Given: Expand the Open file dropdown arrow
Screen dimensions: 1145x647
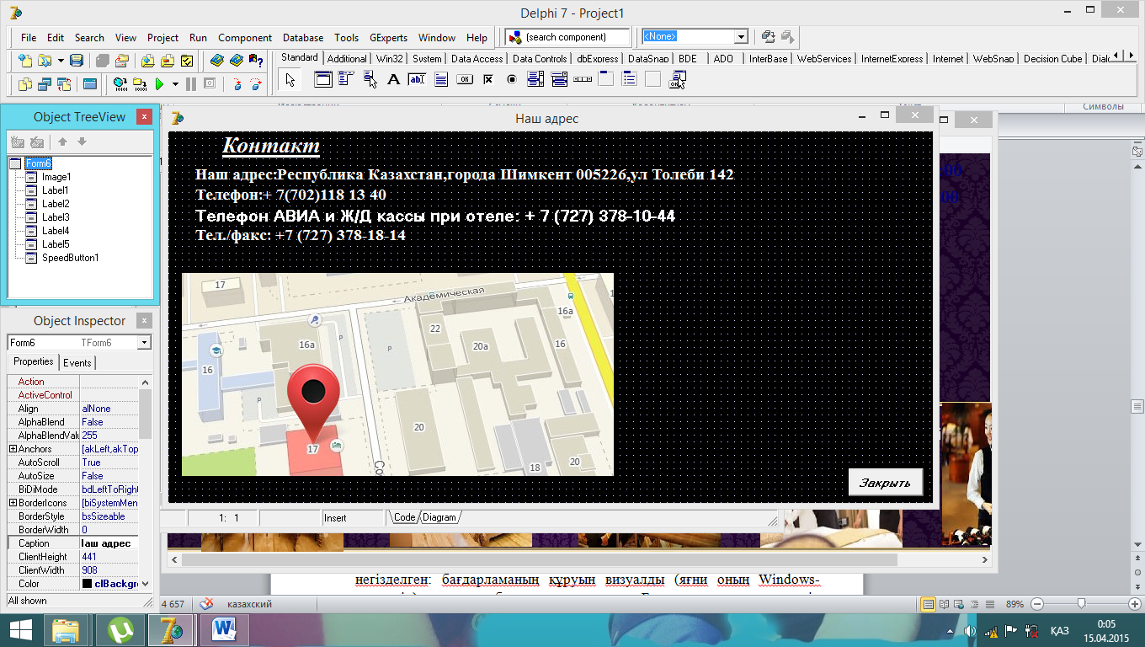Looking at the screenshot, I should click(x=61, y=61).
